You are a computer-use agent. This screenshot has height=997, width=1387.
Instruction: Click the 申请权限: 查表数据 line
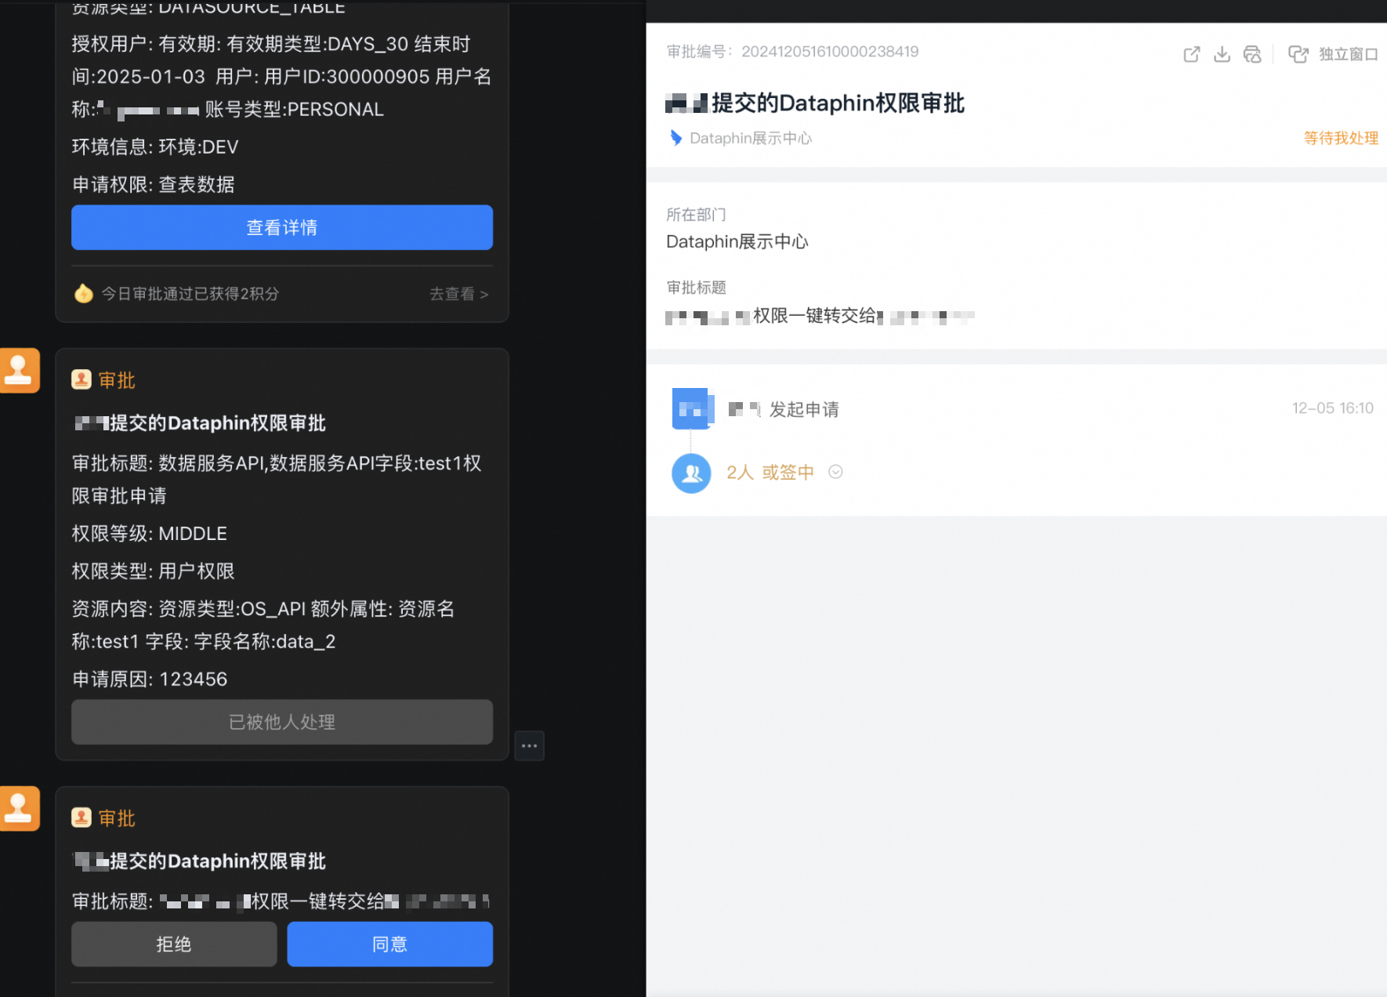click(154, 185)
